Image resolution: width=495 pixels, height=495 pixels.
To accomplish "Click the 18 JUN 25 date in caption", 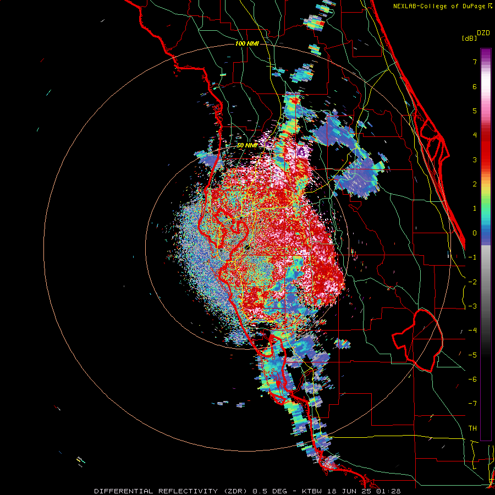I will (348, 491).
